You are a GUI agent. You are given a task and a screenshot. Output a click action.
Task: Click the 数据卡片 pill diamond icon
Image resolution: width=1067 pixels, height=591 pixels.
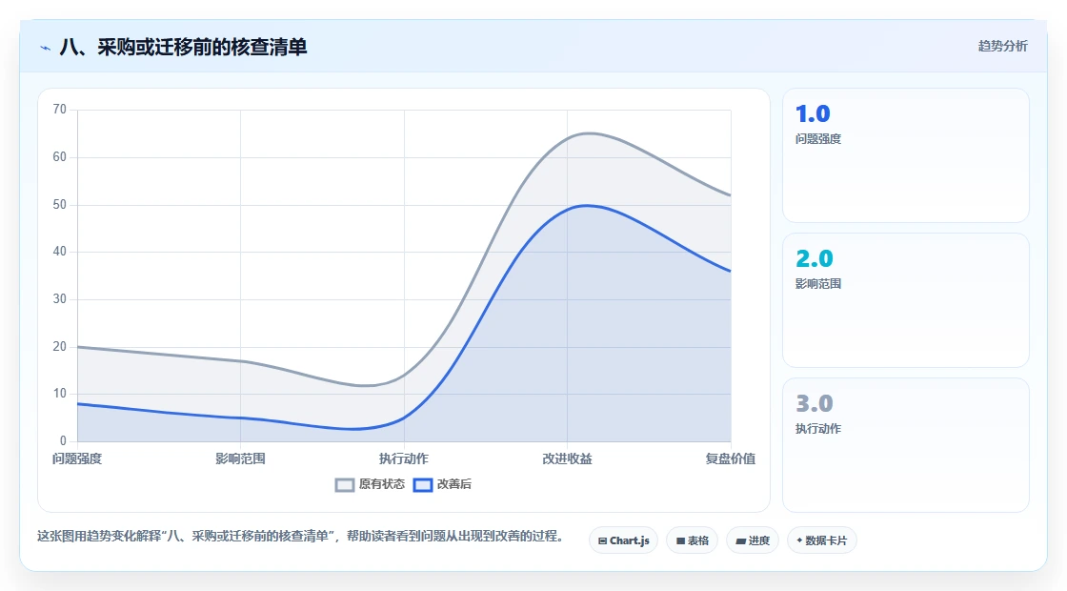(799, 540)
